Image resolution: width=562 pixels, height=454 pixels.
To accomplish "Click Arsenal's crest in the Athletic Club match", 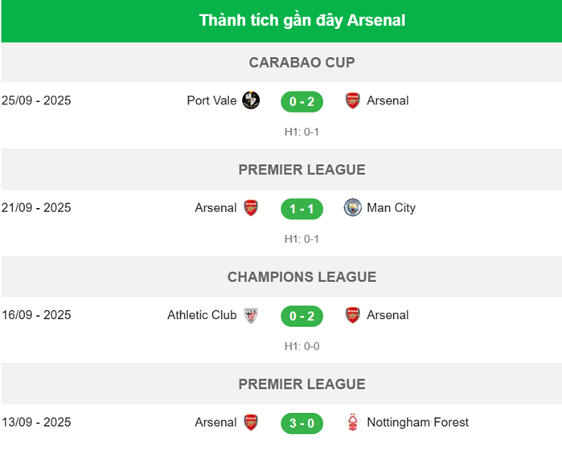I will tap(352, 315).
